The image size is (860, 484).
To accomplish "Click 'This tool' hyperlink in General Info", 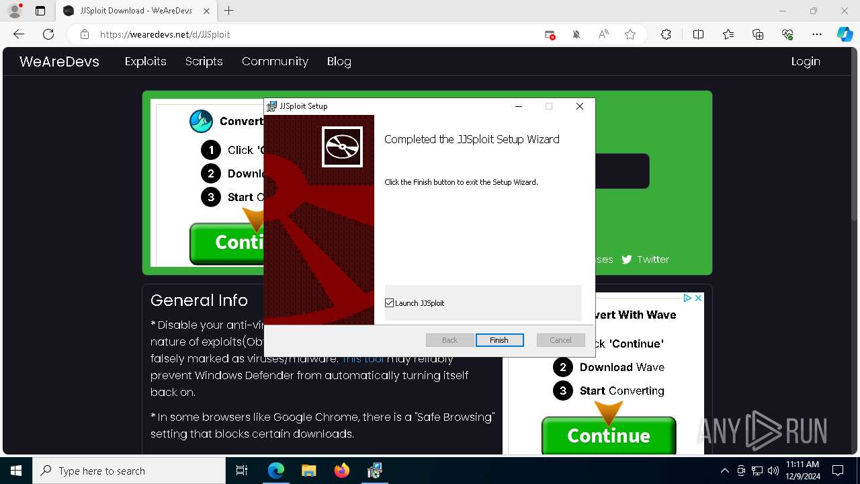I will [363, 359].
